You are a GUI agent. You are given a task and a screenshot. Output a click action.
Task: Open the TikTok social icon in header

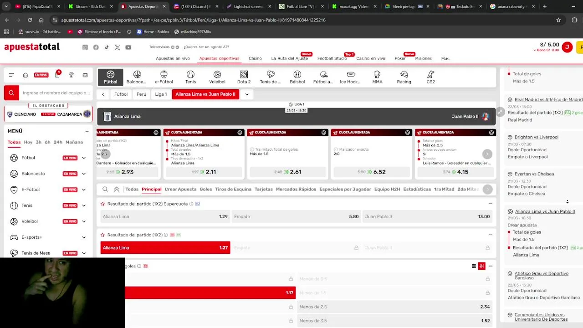click(107, 47)
